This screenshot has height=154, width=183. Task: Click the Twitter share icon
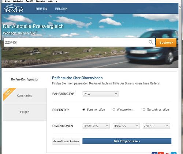173,153
